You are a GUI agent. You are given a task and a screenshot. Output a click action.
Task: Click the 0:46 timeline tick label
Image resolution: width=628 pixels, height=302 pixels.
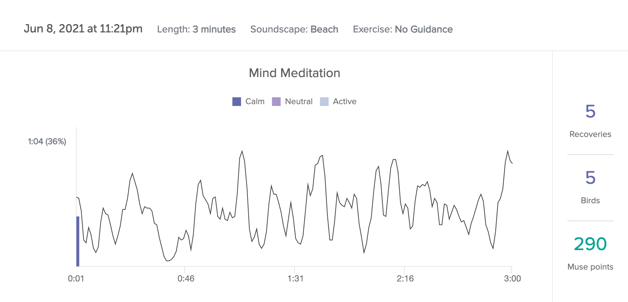(186, 279)
